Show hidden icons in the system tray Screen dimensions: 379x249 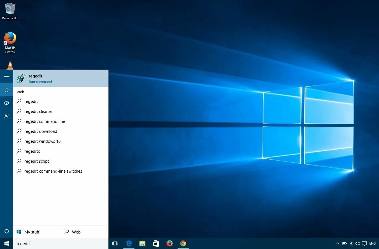point(338,243)
